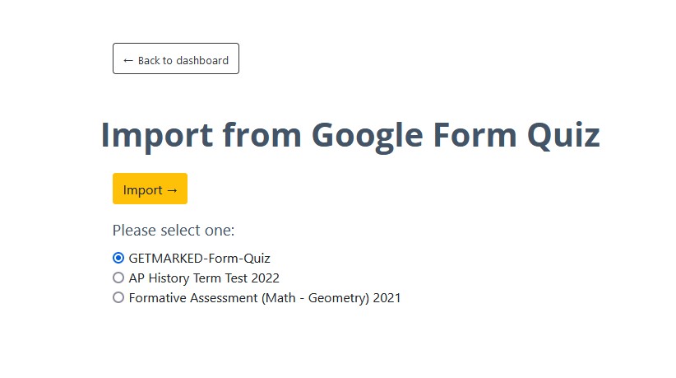Click the word 'Quiz' in the heading
676x378 pixels.
563,136
